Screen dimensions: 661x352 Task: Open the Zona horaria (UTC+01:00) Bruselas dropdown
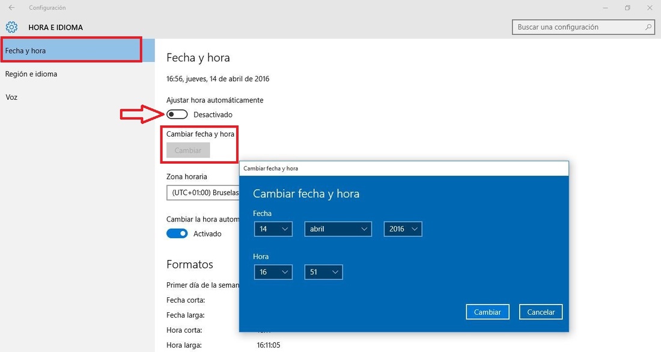203,193
